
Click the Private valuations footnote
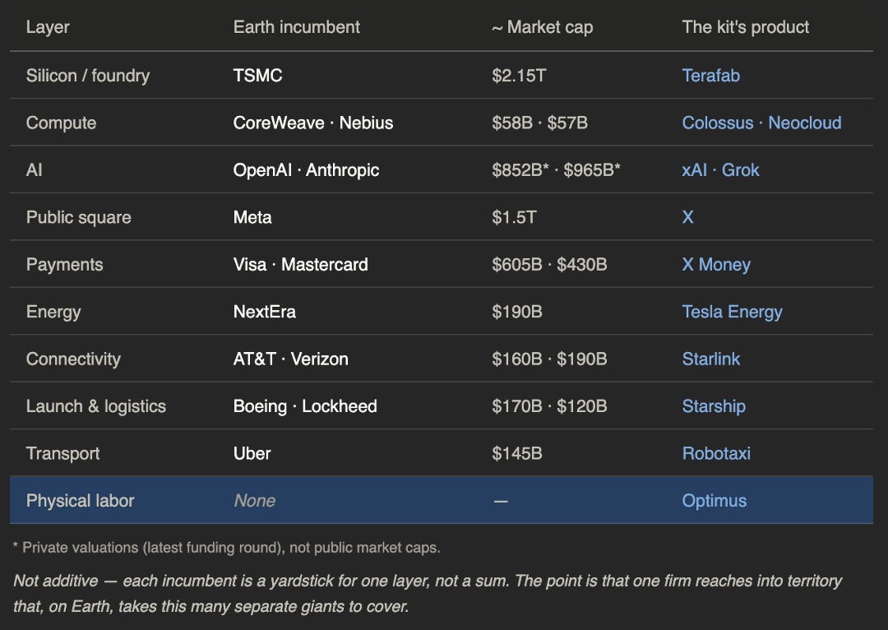tap(227, 548)
